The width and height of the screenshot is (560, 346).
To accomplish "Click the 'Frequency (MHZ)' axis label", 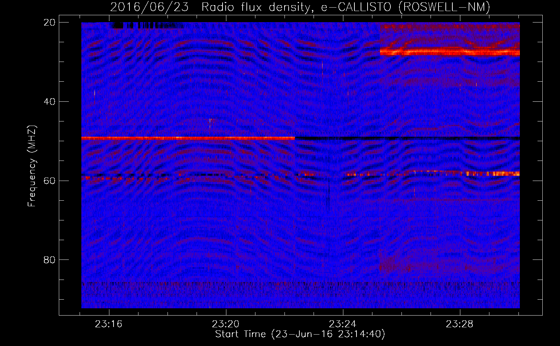I will (32, 166).
